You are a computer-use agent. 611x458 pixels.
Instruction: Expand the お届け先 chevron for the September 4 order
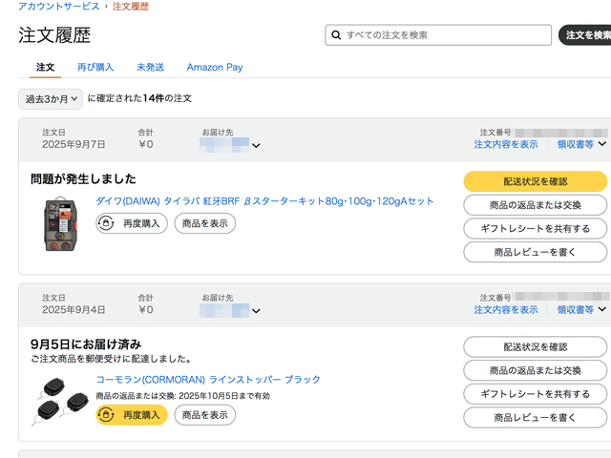[x=256, y=311]
